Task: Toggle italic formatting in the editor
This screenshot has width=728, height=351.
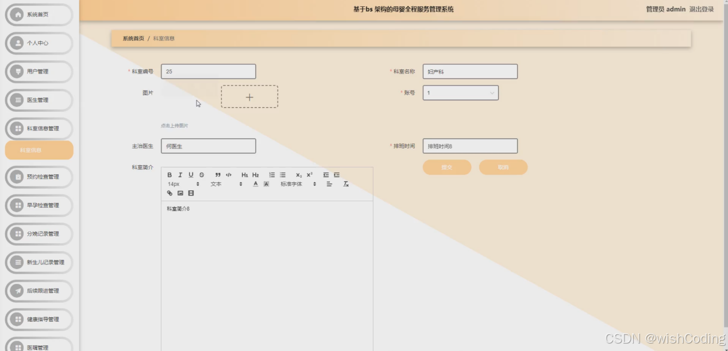Action: tap(180, 175)
